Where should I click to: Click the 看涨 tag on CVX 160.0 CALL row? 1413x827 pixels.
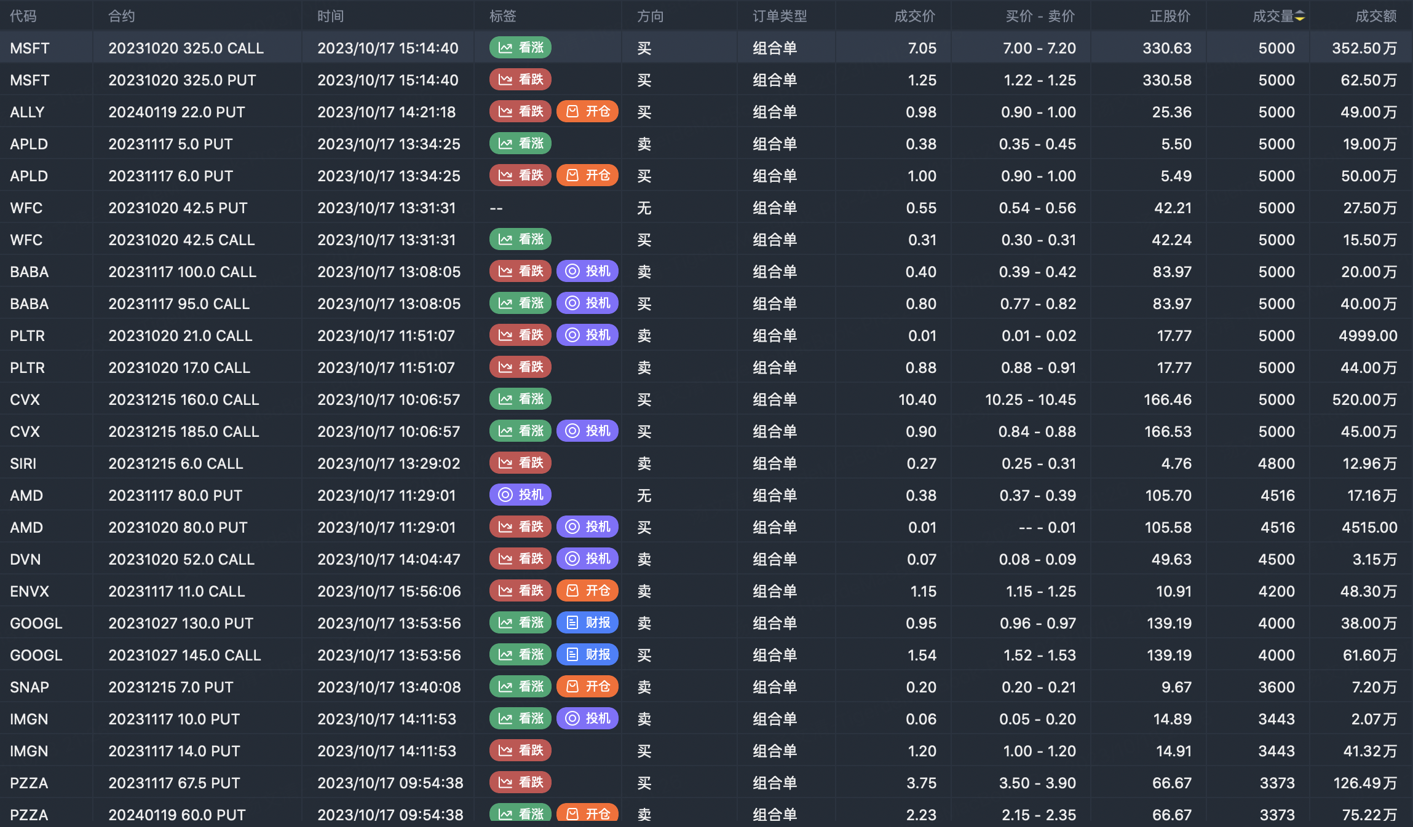(x=520, y=399)
